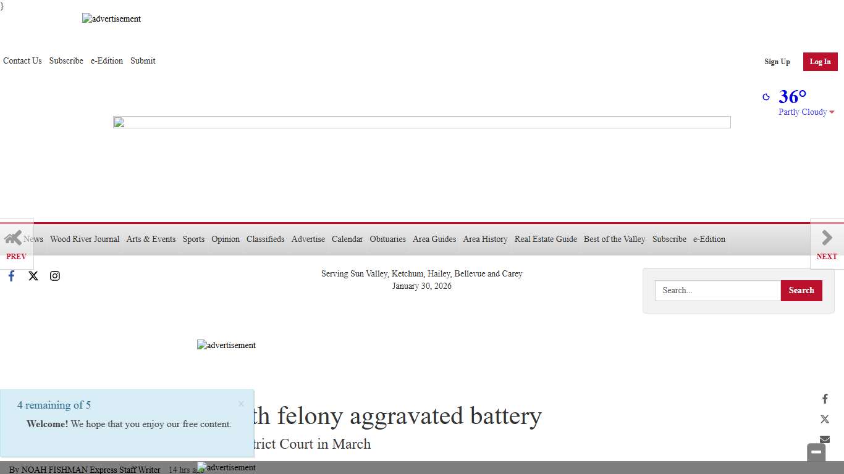Open the Instagram icon below navigation
The image size is (844, 474).
tap(55, 276)
